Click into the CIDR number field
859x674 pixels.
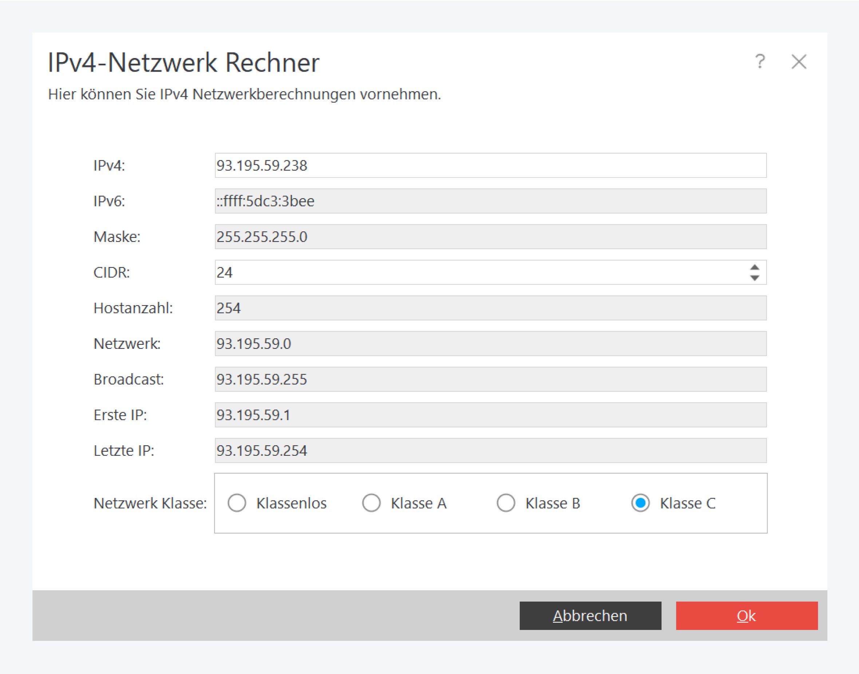474,272
